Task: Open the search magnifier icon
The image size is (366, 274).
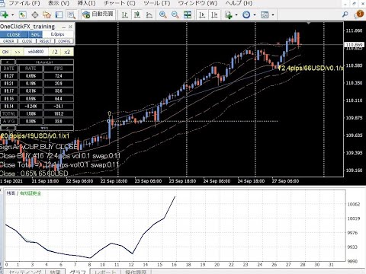Action: tap(345, 14)
